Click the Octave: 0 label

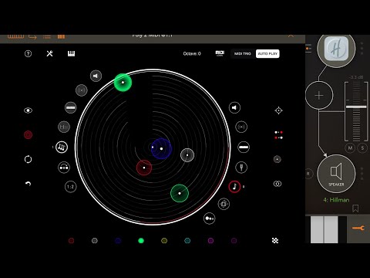(192, 53)
